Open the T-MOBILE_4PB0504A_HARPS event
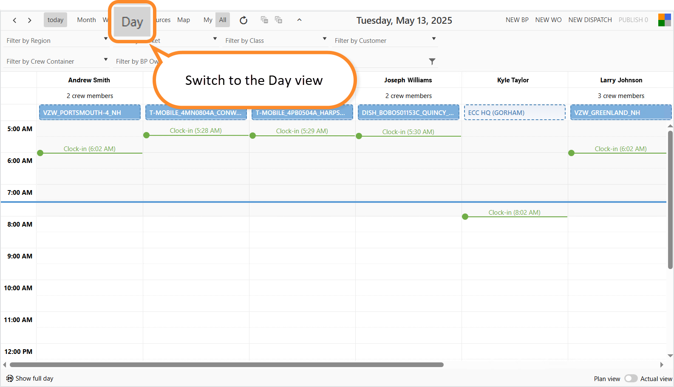 (302, 112)
